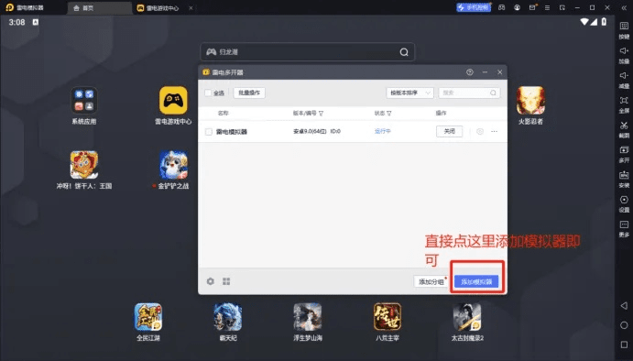The height and width of the screenshot is (361, 633).
Task: Launch 霸天纪 game
Action: (x=228, y=317)
